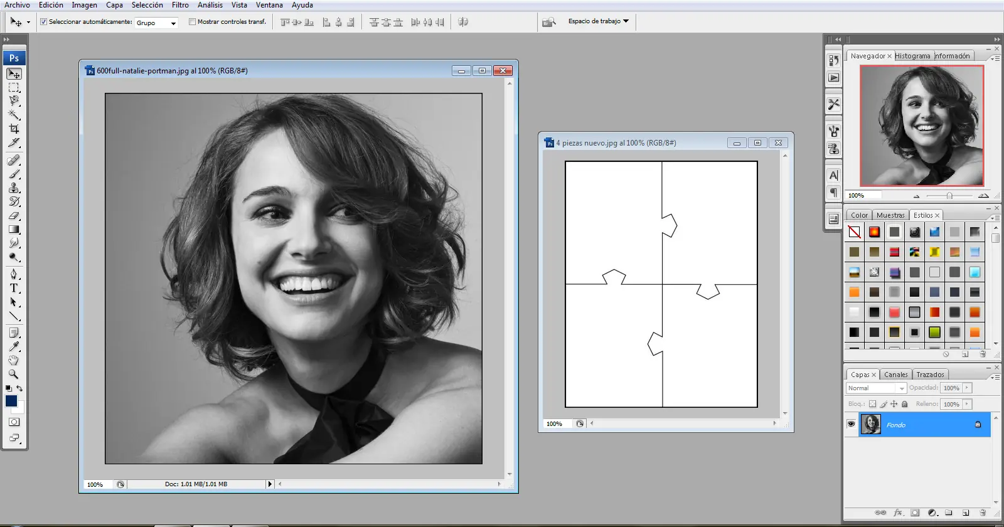Screen dimensions: 1004x527
Task: Open status bar info arrow in portrait window
Action: tap(270, 484)
